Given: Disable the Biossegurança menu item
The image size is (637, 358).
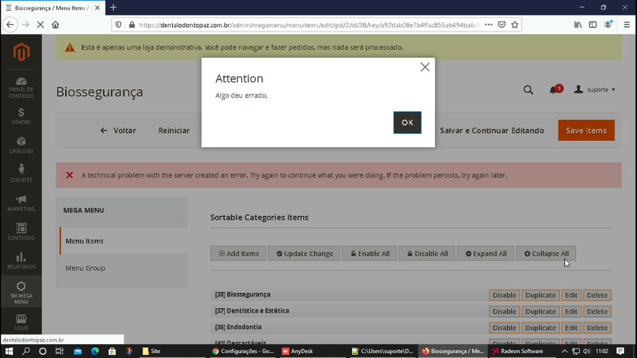Looking at the screenshot, I should point(504,295).
